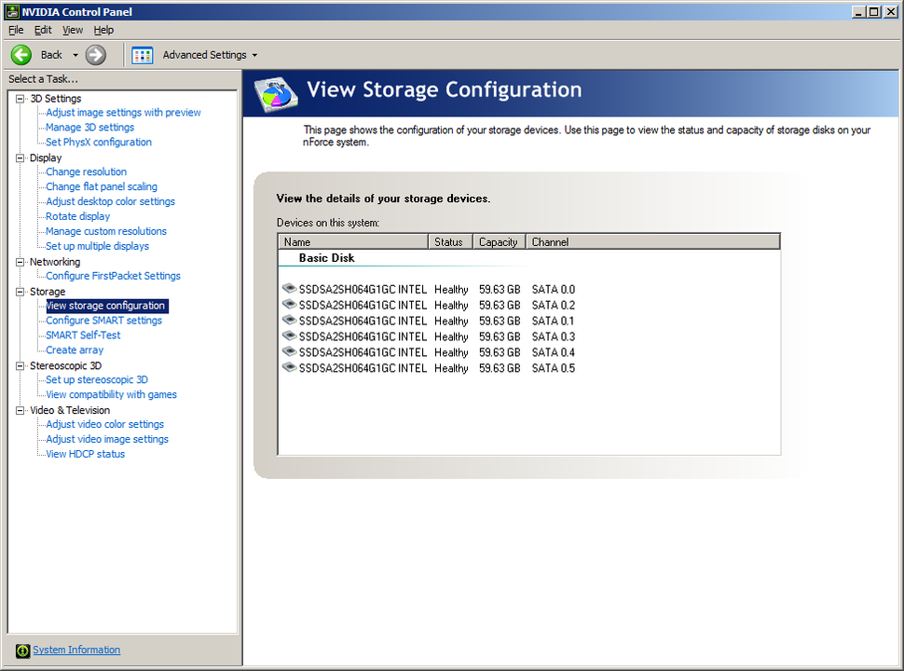Go to Manage 3D settings
This screenshot has width=904, height=671.
[90, 128]
